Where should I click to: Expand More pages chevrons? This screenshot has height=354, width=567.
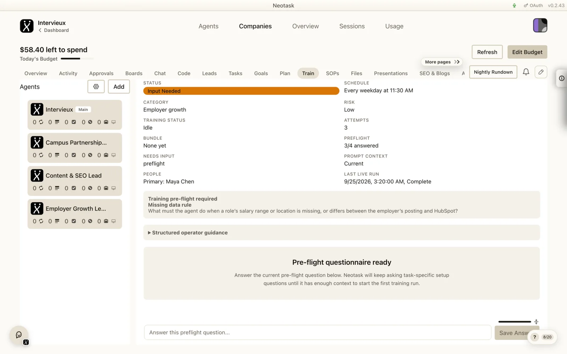[457, 62]
